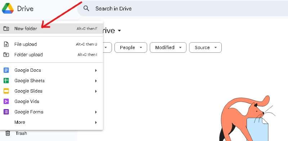
Task: Click the File upload icon
Action: pos(6,44)
